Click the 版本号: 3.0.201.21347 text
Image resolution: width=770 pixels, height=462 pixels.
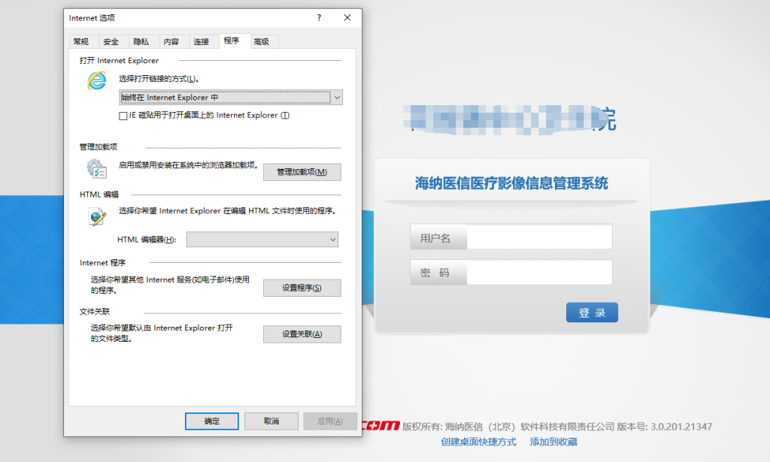click(665, 427)
